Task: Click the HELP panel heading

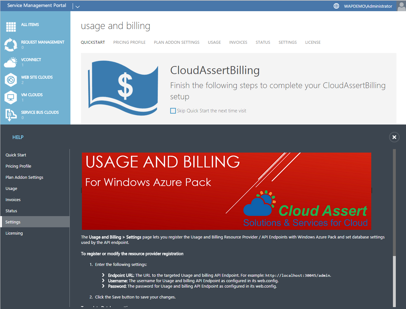Action: click(x=18, y=137)
